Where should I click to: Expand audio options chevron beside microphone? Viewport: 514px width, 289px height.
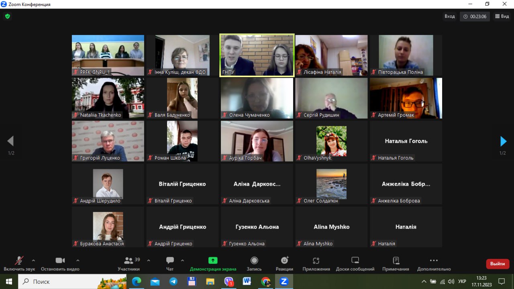33,260
